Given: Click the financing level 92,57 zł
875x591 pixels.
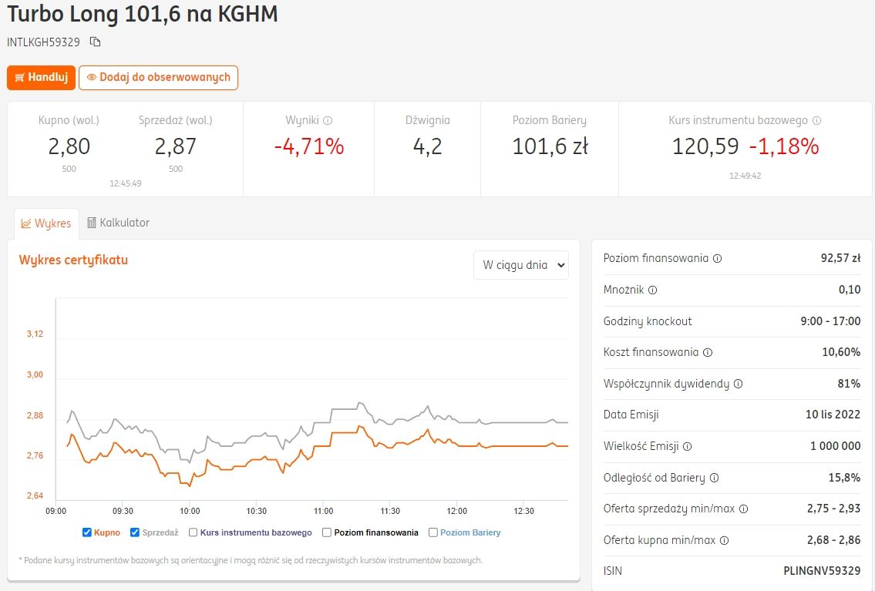Looking at the screenshot, I should point(840,258).
